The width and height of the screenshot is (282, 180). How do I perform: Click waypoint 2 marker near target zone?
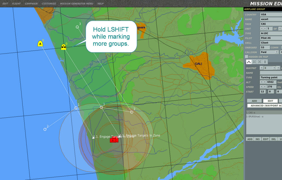click(x=132, y=112)
